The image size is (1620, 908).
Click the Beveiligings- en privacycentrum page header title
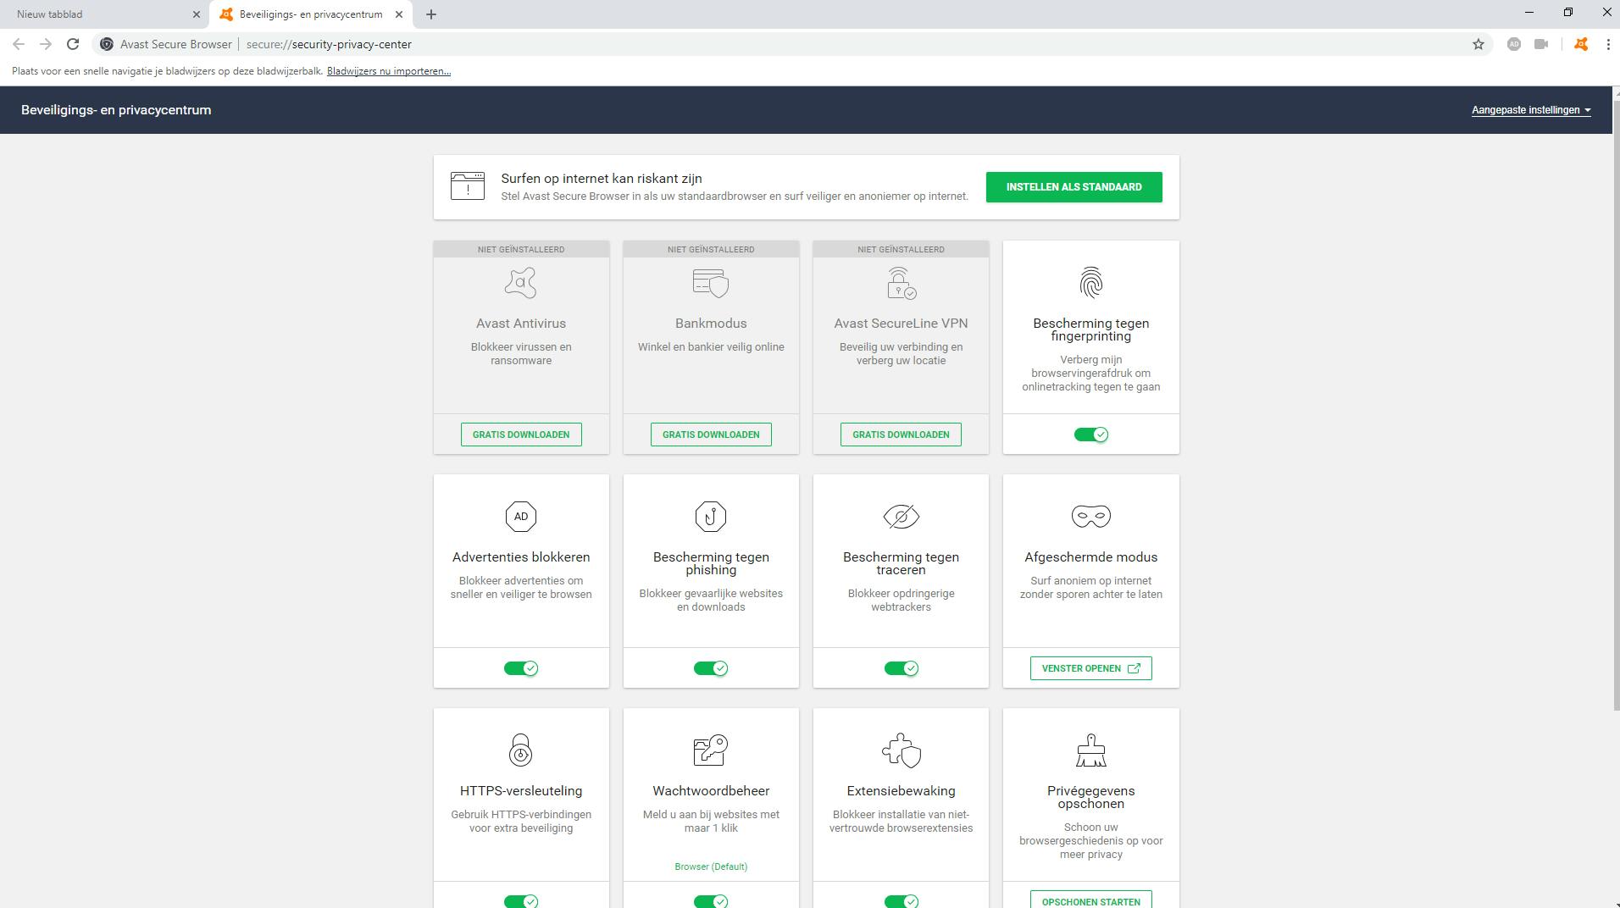tap(116, 110)
